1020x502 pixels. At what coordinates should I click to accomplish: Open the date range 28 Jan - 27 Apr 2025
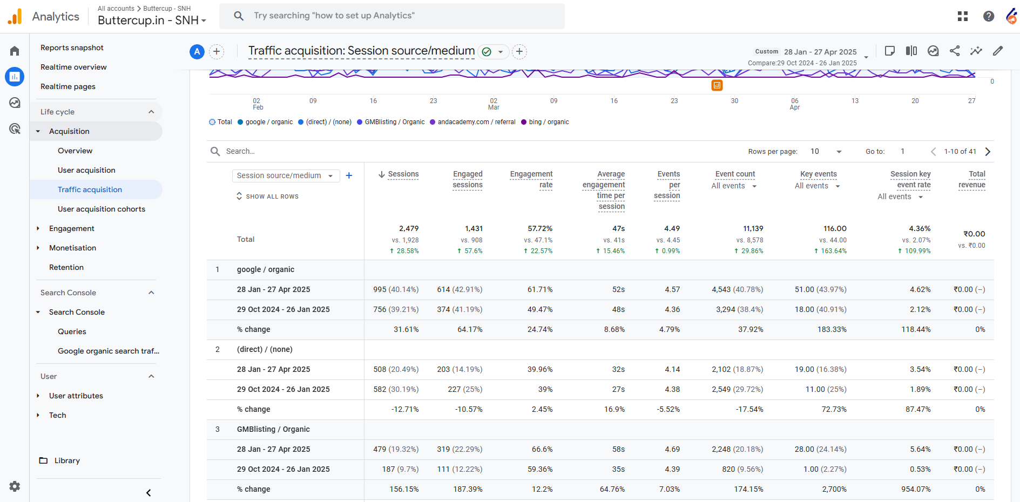820,52
